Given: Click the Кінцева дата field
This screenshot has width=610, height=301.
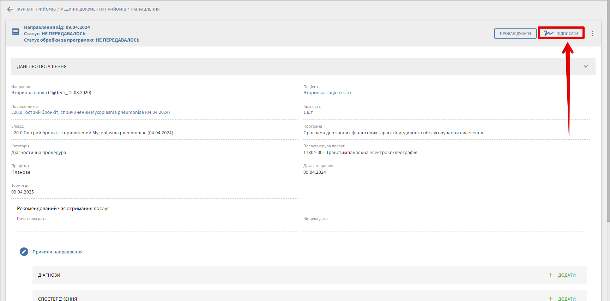Looking at the screenshot, I should (x=443, y=226).
